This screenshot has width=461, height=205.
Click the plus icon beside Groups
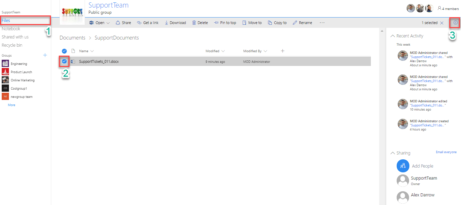45,55
